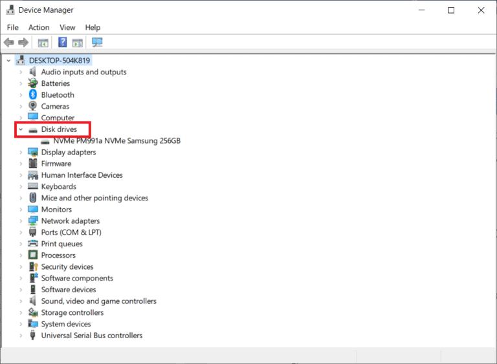The width and height of the screenshot is (497, 364).
Task: Select the NVMe PM991a NVMe Samsung 256GB device
Action: tap(116, 141)
